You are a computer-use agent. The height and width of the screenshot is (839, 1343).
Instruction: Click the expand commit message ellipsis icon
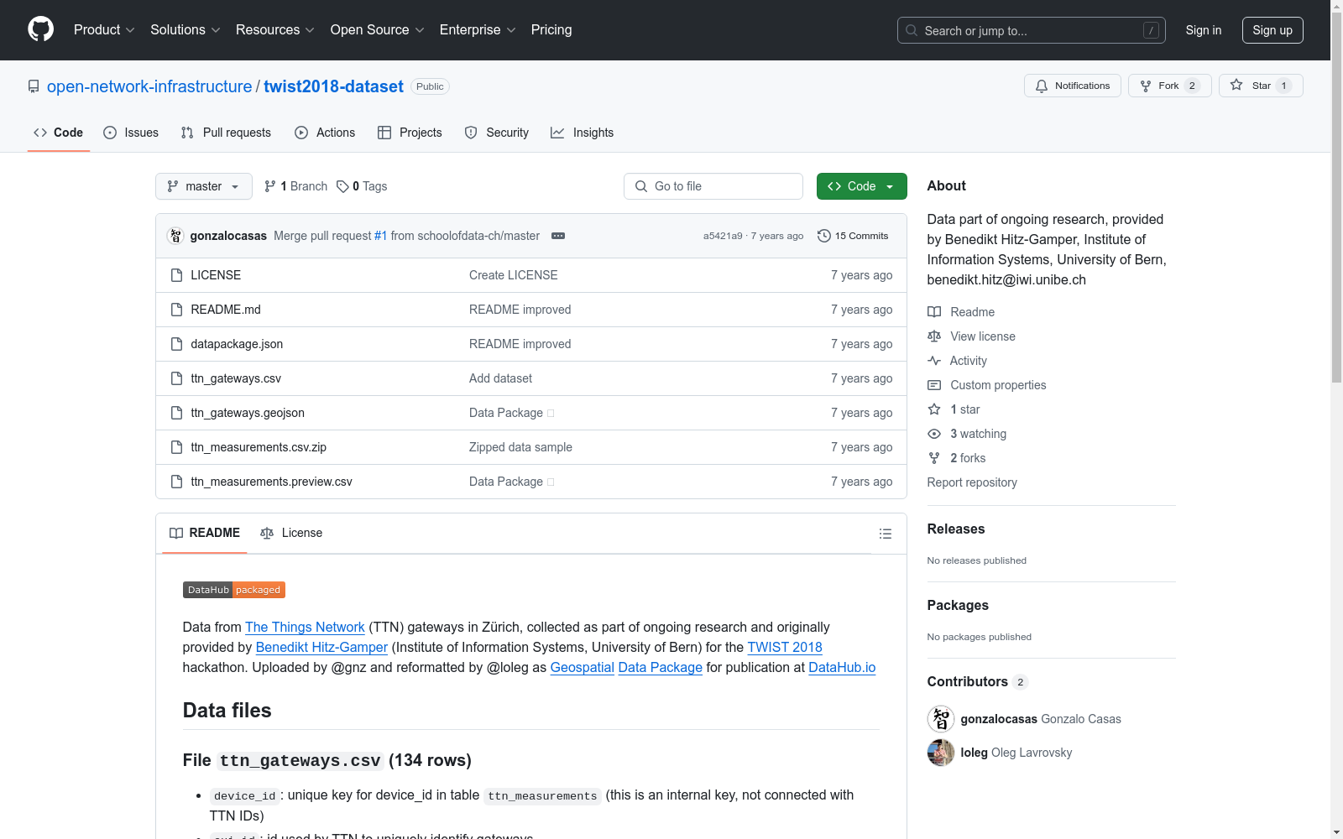tap(558, 236)
